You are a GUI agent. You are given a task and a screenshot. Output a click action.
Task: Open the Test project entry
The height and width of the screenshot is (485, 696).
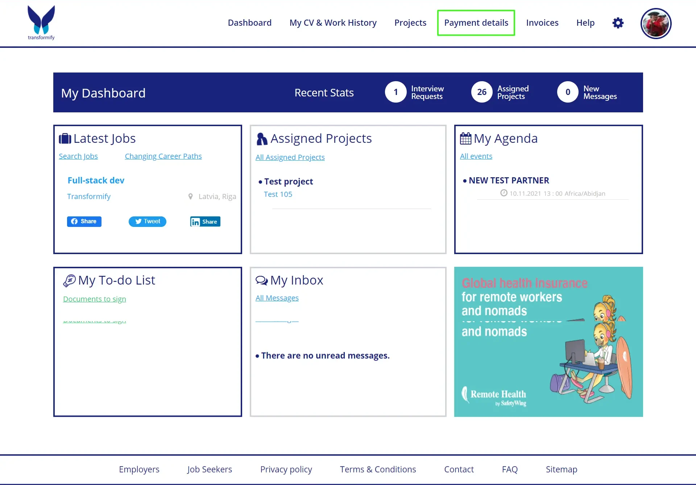click(289, 182)
